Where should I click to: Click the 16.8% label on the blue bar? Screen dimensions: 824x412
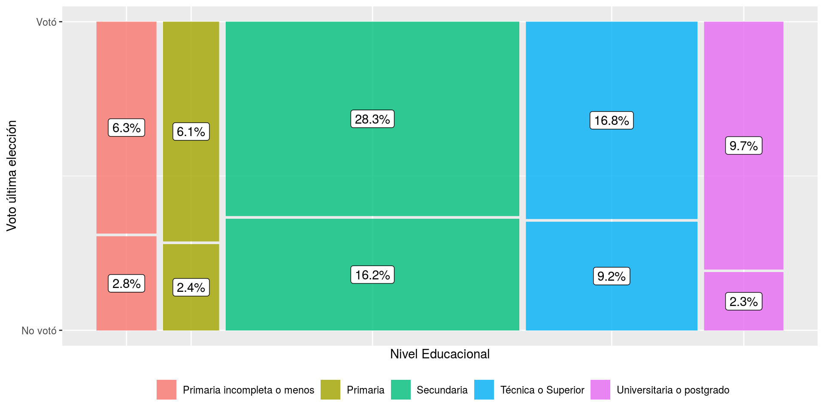pyautogui.click(x=612, y=121)
